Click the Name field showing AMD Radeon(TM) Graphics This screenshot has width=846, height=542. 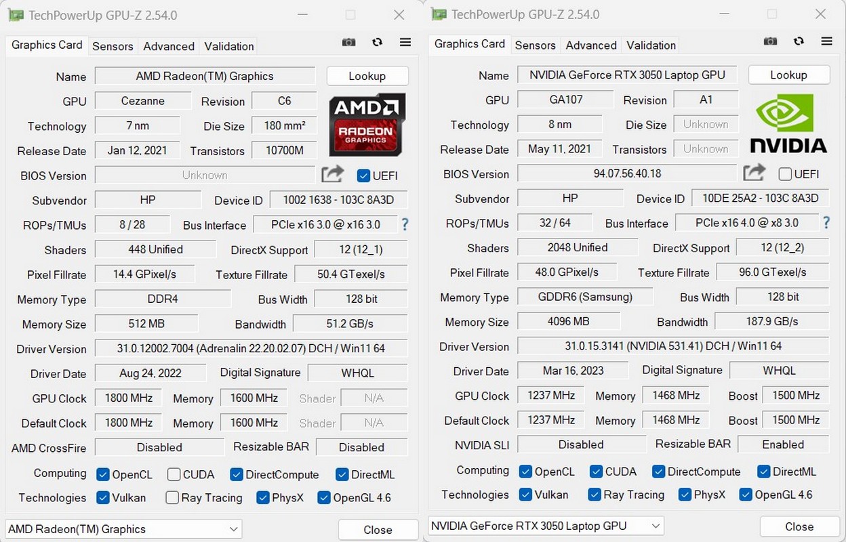(205, 76)
